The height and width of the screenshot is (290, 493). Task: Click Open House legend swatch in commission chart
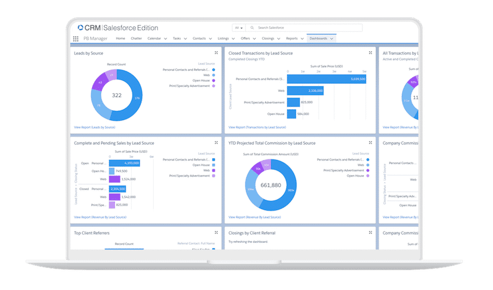coord(368,176)
